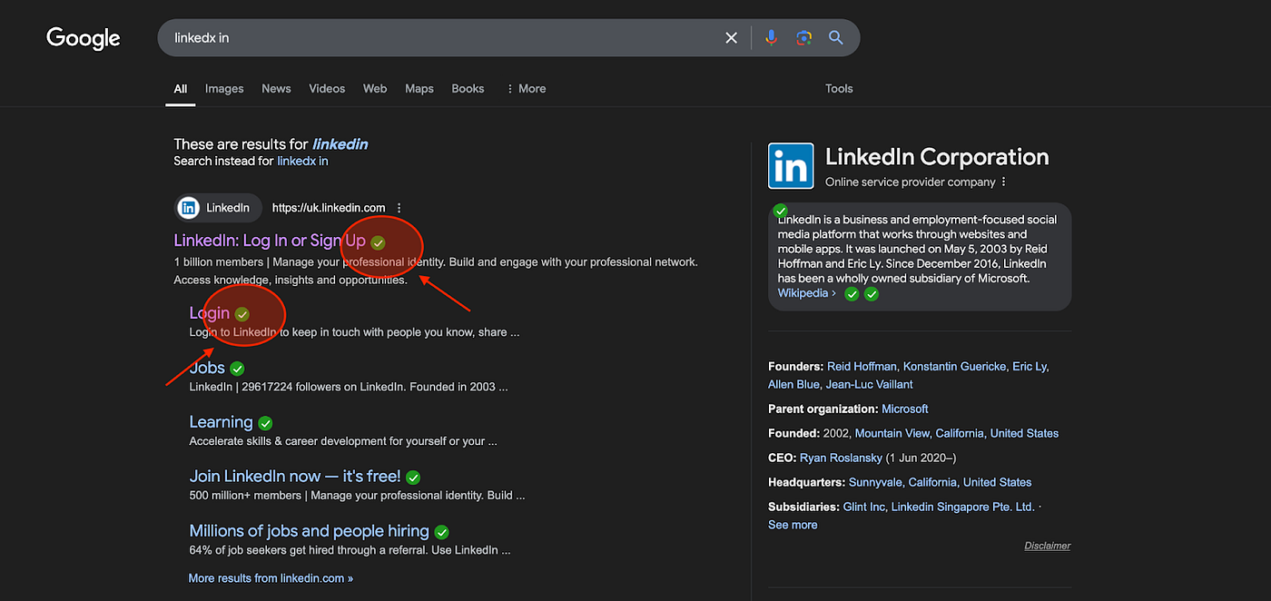Click the LinkedIn Corporation panel title
Viewport: 1271px width, 601px height.
[x=937, y=157]
